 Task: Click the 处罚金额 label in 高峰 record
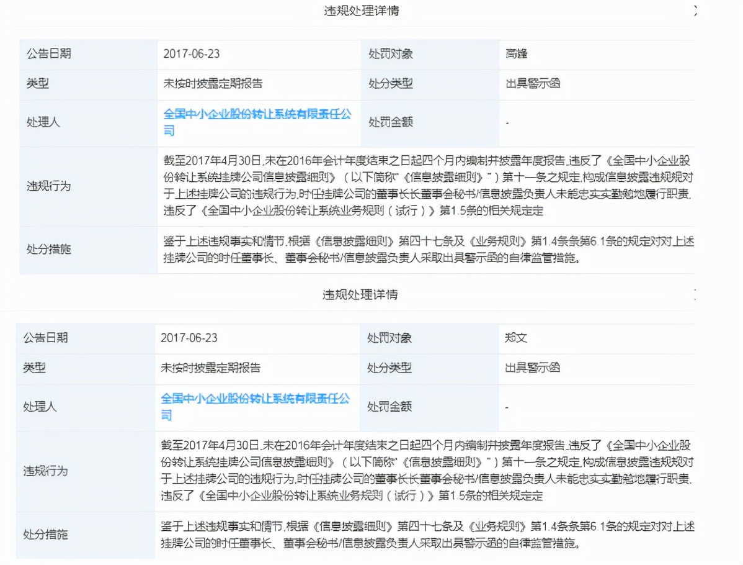click(391, 122)
